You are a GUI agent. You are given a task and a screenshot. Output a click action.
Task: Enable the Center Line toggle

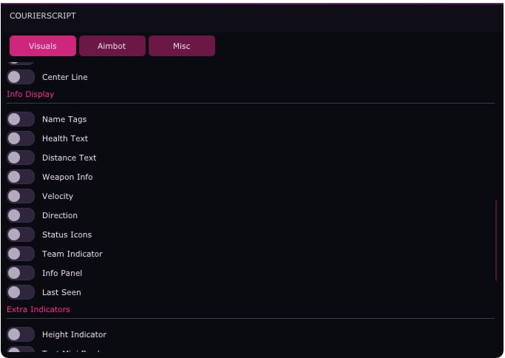coord(21,77)
